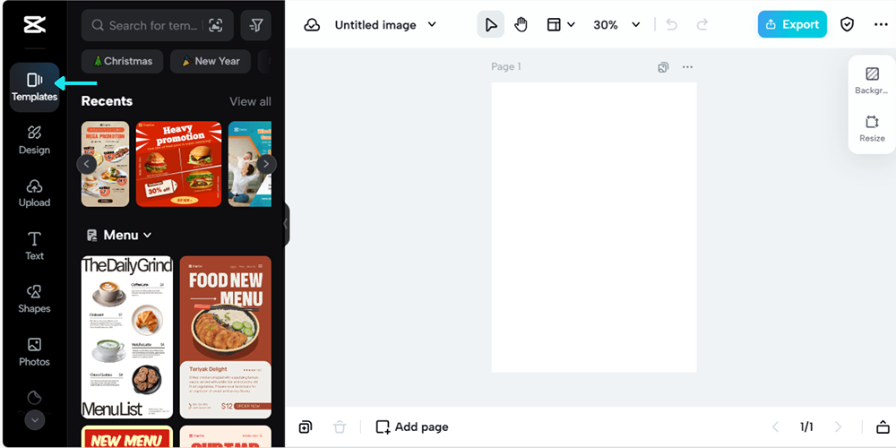Click the Add page button
This screenshot has width=896, height=448.
click(x=412, y=426)
